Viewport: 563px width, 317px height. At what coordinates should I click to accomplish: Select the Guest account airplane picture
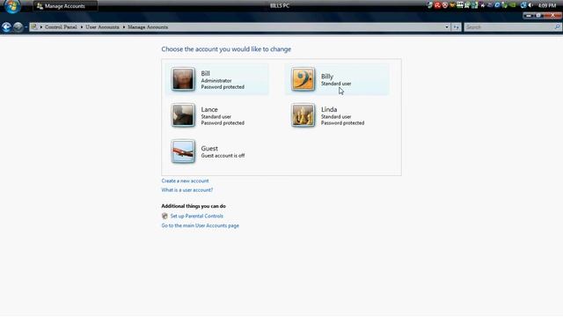(183, 151)
